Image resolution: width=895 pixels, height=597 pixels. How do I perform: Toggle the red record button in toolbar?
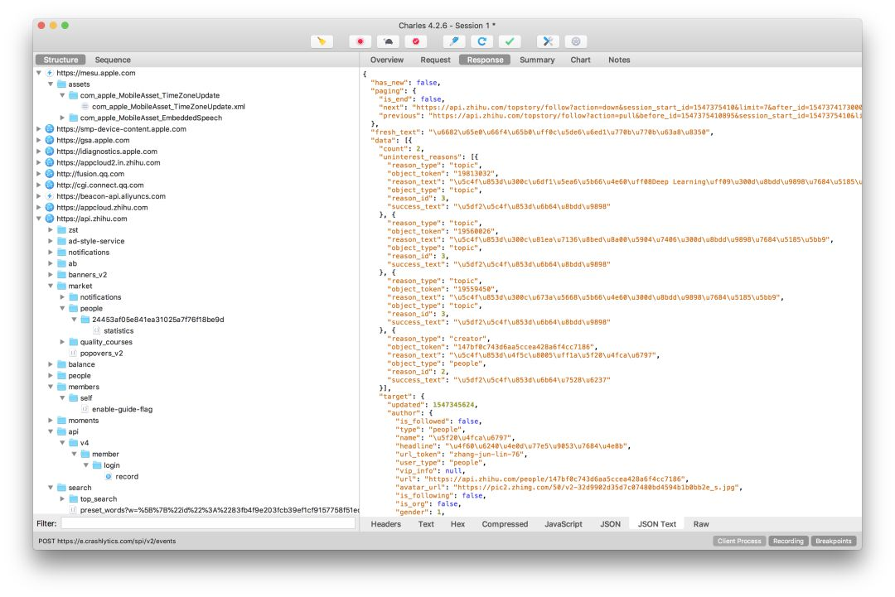pyautogui.click(x=360, y=41)
